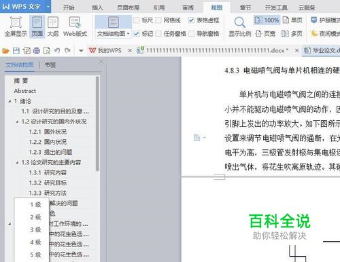Screen dimensions: 340x262
Task: Set zoom to 100% button
Action: point(267,20)
